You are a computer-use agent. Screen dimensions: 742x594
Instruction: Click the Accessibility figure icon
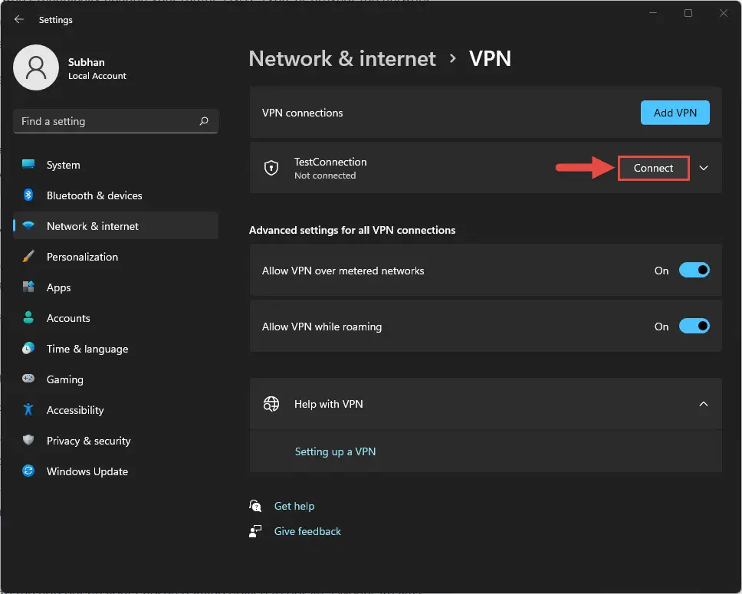tap(28, 409)
